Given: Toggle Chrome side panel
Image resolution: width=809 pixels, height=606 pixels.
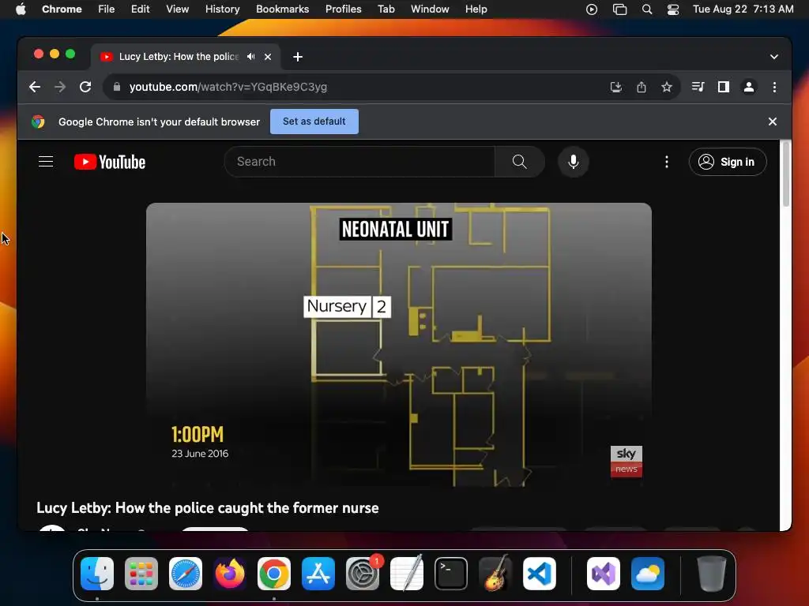Looking at the screenshot, I should coord(724,87).
